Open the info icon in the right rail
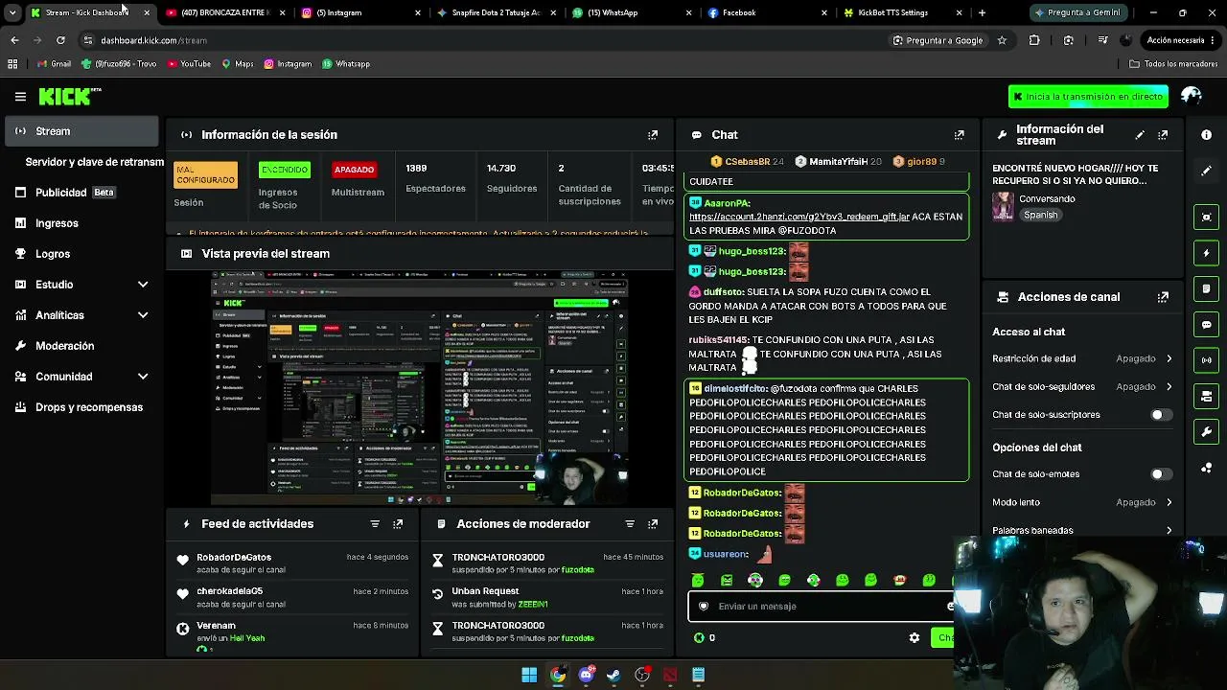The image size is (1227, 690). tap(1206, 135)
